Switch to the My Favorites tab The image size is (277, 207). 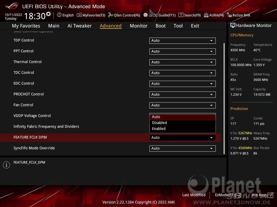tap(26, 26)
